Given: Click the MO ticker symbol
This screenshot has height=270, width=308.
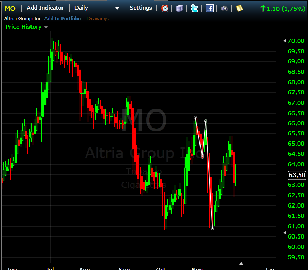Looking at the screenshot, I should [x=10, y=8].
